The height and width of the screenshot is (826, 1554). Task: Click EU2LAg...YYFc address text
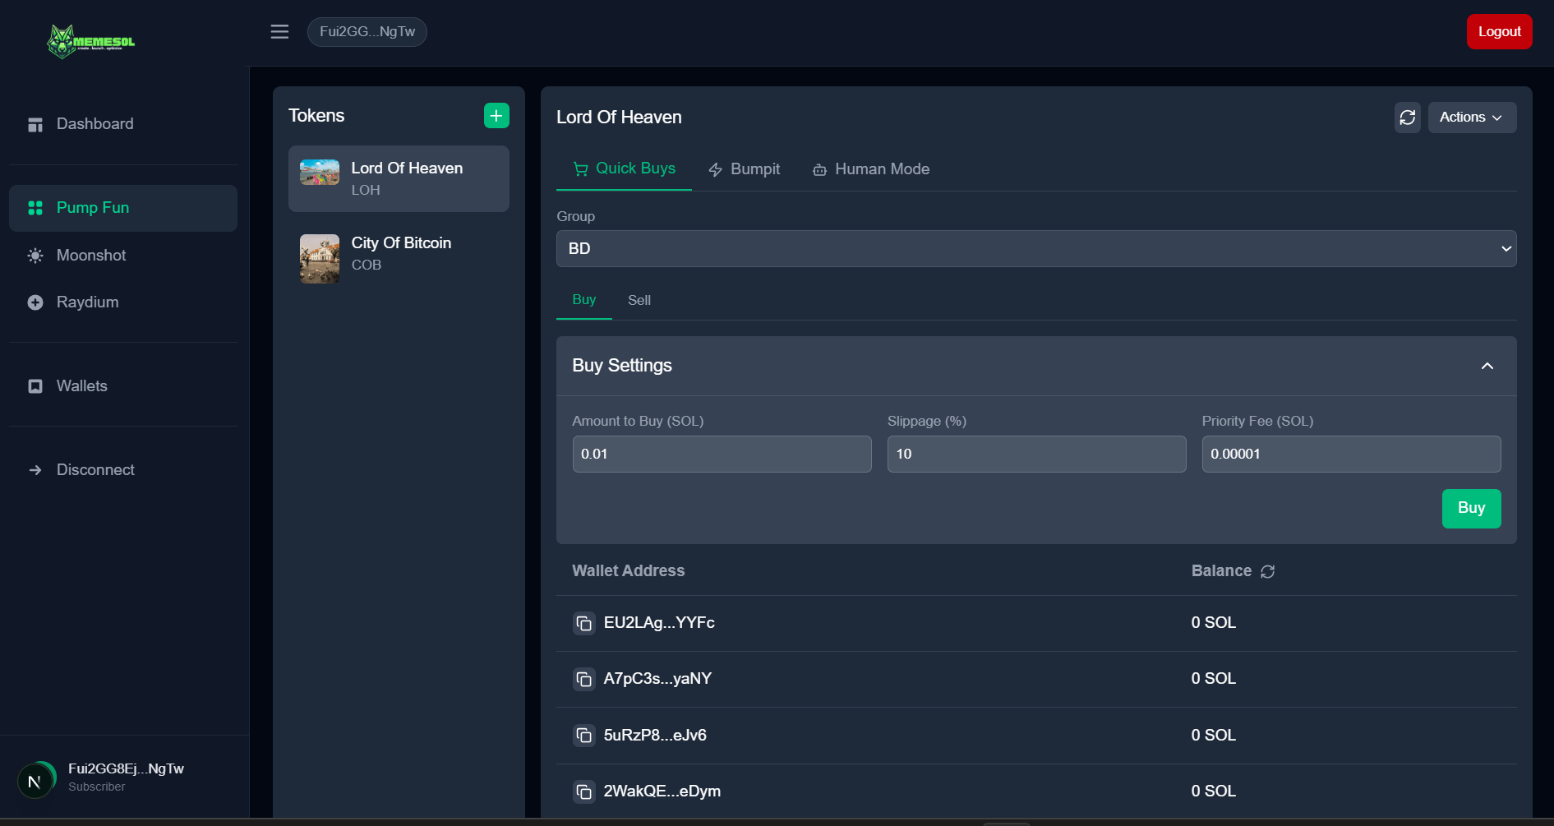[x=659, y=623]
